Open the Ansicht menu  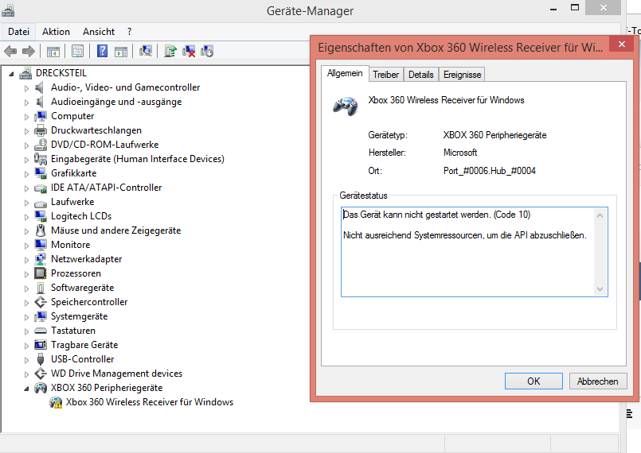tap(99, 32)
